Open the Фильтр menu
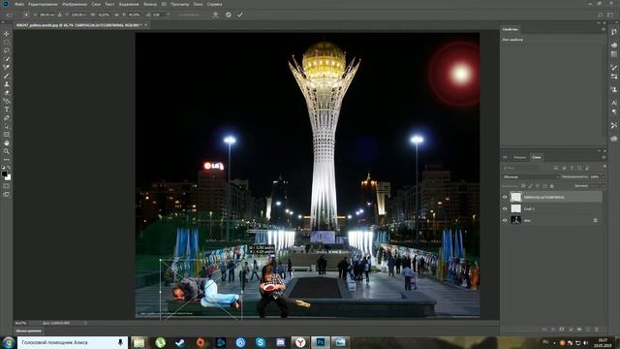This screenshot has height=349, width=620. [x=150, y=4]
